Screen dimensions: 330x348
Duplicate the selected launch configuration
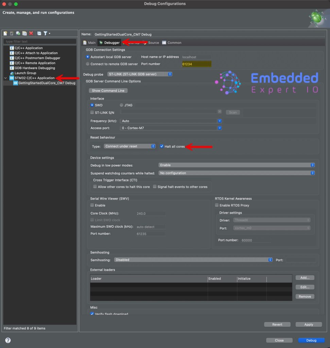[24, 33]
